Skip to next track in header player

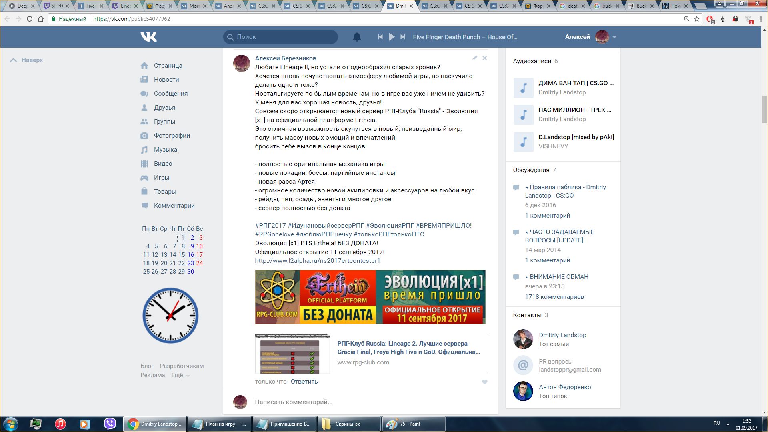pyautogui.click(x=403, y=37)
